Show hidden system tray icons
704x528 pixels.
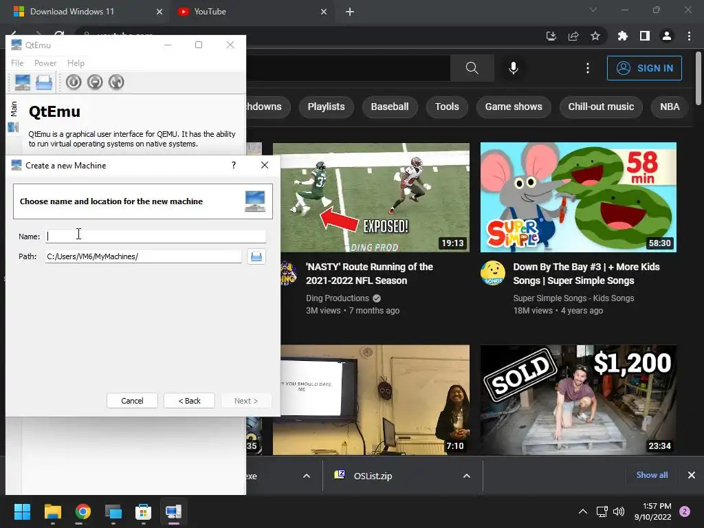(x=582, y=511)
